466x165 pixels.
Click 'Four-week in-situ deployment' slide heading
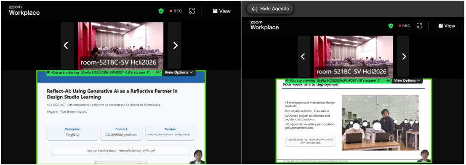(x=311, y=85)
